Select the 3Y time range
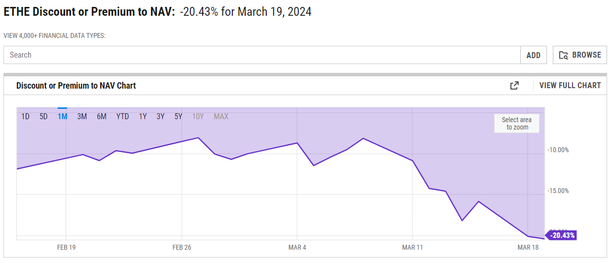Viewport: 611px width, 263px height. click(160, 117)
